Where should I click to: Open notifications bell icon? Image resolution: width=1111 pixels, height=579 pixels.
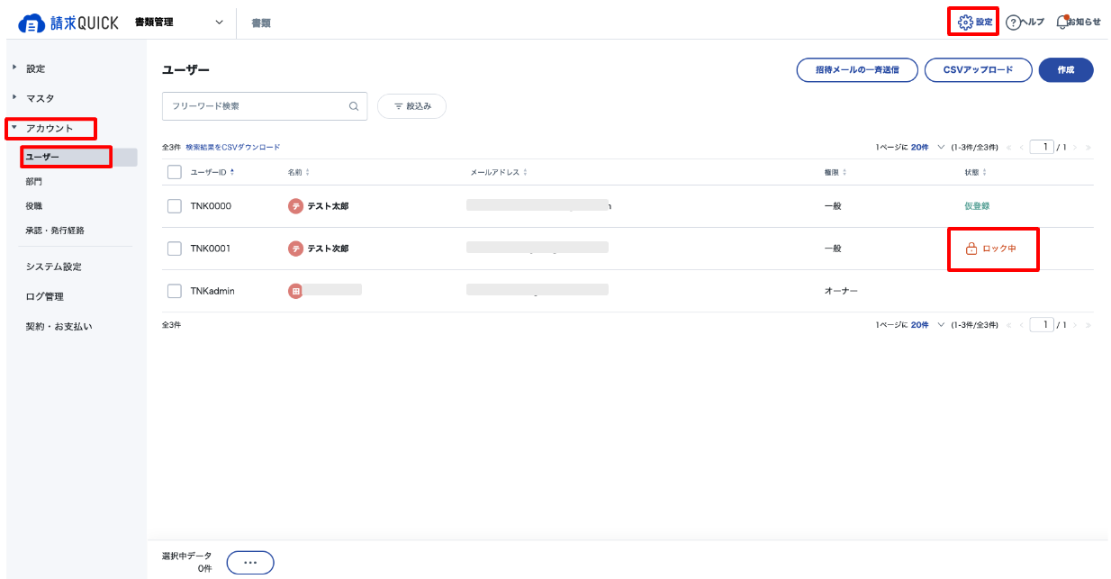pyautogui.click(x=1062, y=22)
